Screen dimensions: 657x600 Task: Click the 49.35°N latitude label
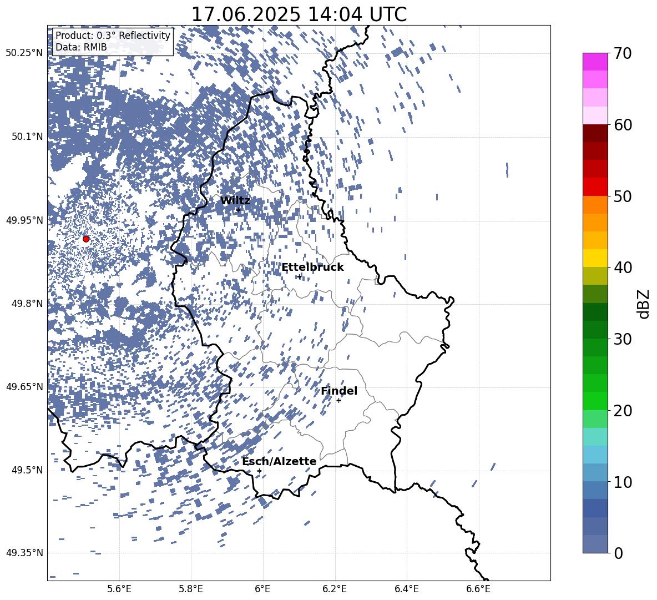coord(24,553)
